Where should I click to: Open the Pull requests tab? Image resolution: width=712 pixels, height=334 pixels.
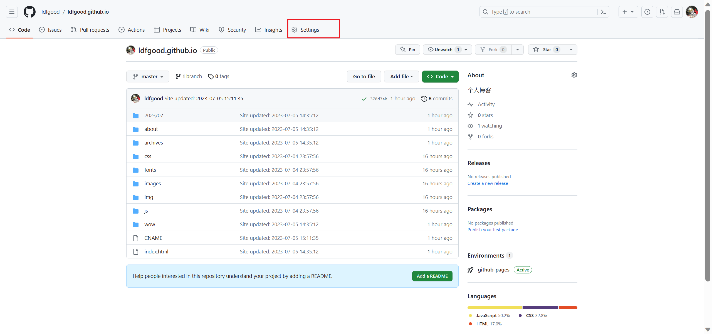pos(90,30)
